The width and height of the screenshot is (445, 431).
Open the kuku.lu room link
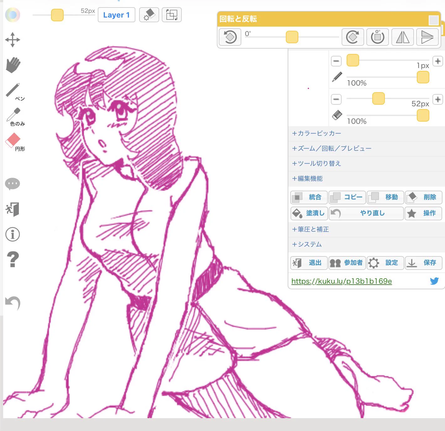[x=342, y=281]
